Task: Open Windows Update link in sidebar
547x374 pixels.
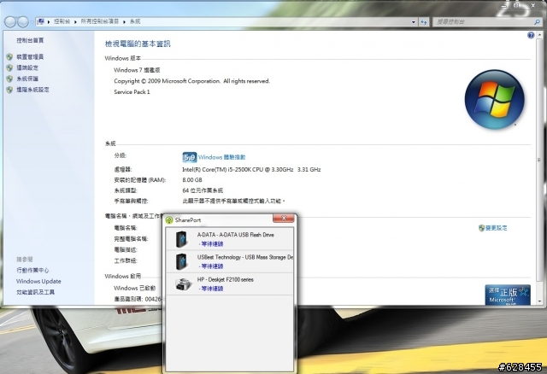Action: coord(38,281)
